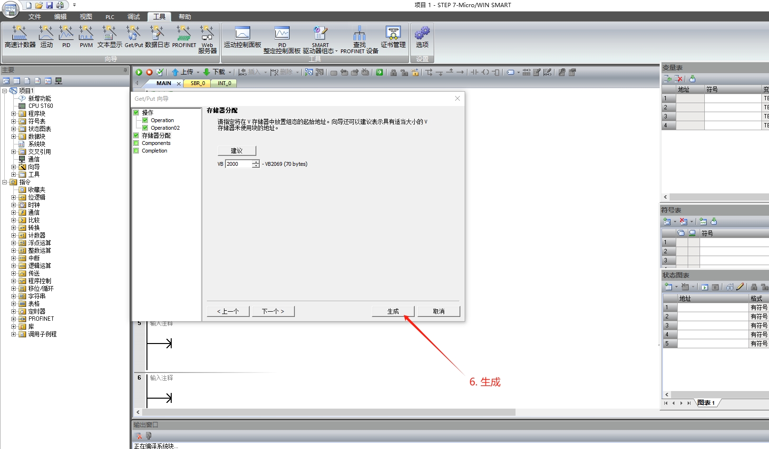
Task: Toggle the 存储器分配 checkbox
Action: click(x=136, y=135)
